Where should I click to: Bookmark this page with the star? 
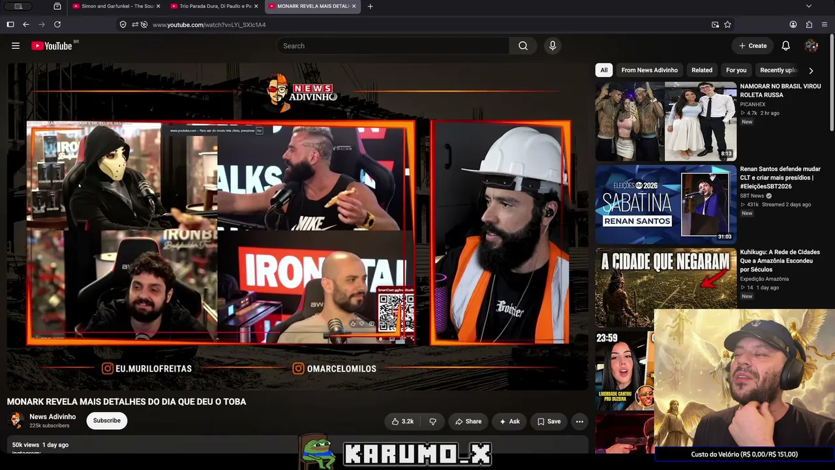click(x=727, y=25)
